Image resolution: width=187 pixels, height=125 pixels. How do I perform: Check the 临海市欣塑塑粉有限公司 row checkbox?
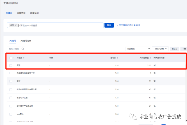pos(11,89)
